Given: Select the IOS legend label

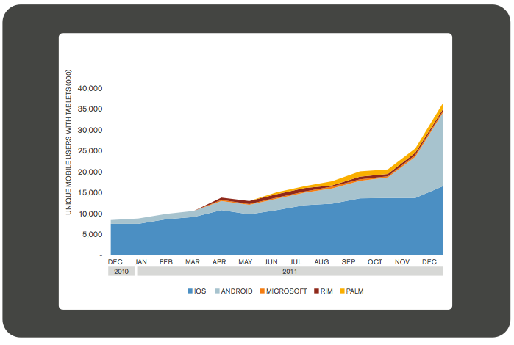Looking at the screenshot, I should coord(200,291).
